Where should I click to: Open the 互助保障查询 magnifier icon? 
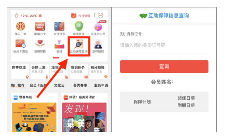click(79, 44)
